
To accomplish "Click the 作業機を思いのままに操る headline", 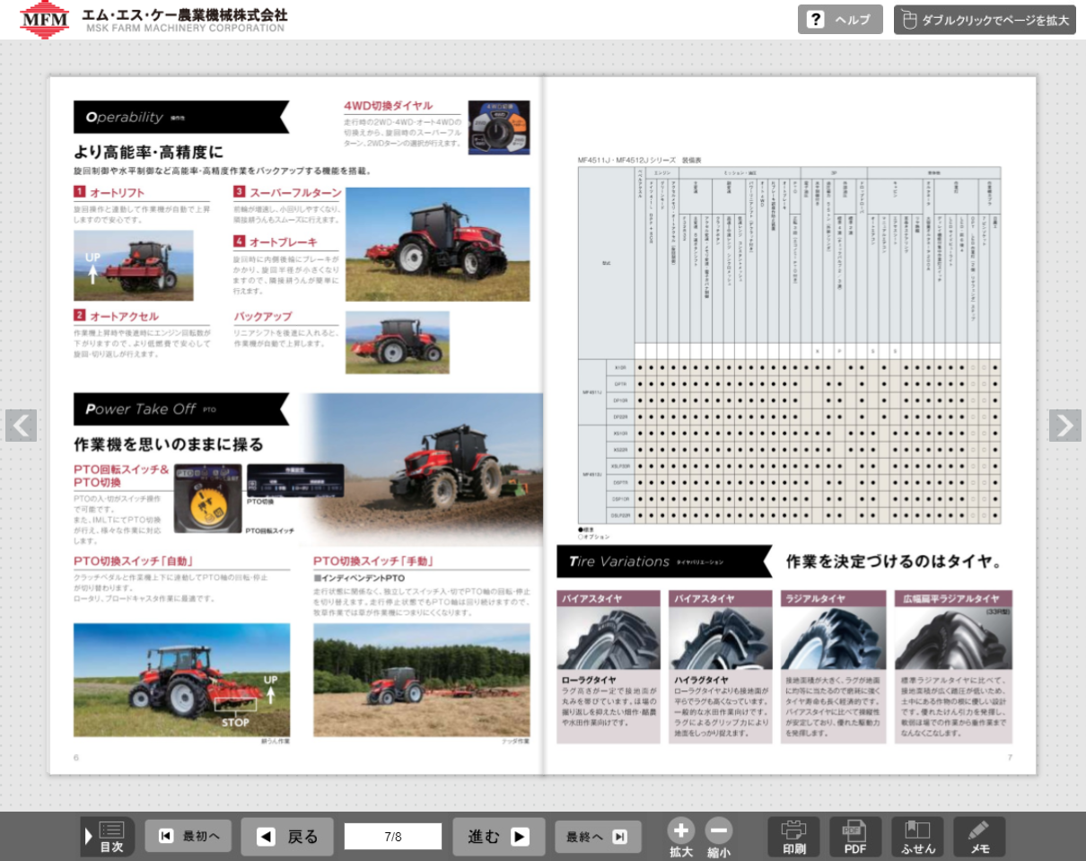I will point(169,444).
